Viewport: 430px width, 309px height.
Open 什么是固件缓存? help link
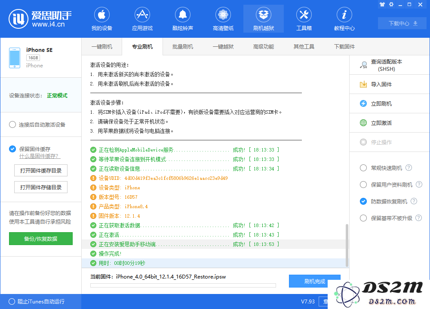click(x=39, y=156)
